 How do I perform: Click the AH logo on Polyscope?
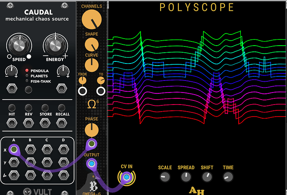click(197, 190)
